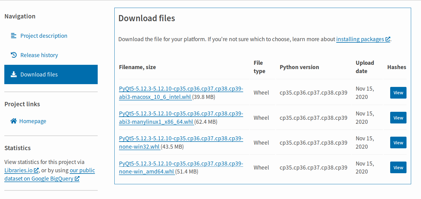View hashes for the win_amd64 wheel
The height and width of the screenshot is (199, 421).
click(x=398, y=167)
